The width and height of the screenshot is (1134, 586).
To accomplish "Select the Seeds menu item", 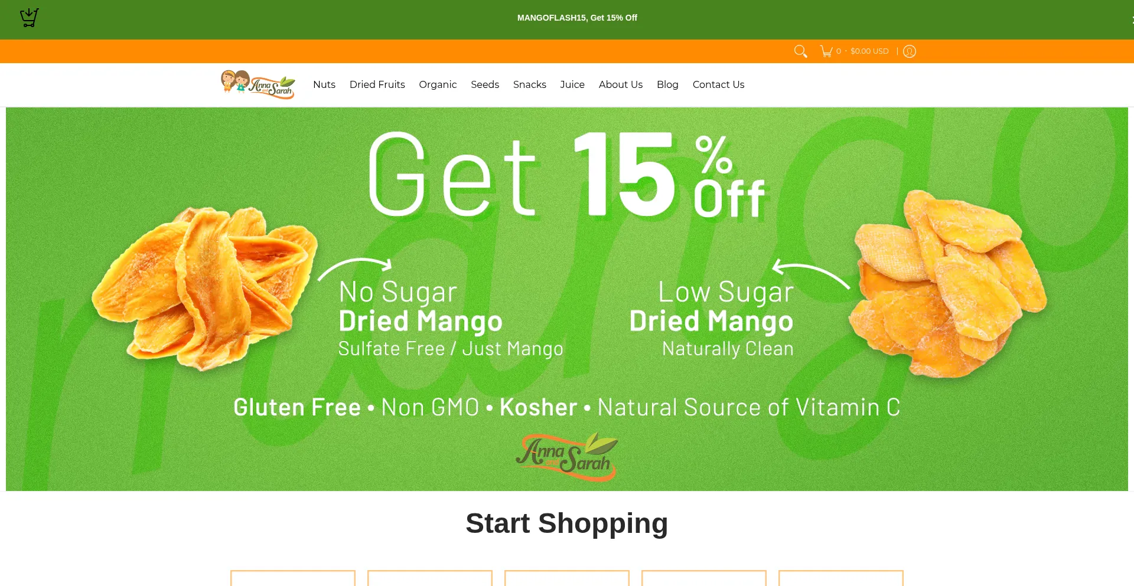I will click(x=485, y=84).
